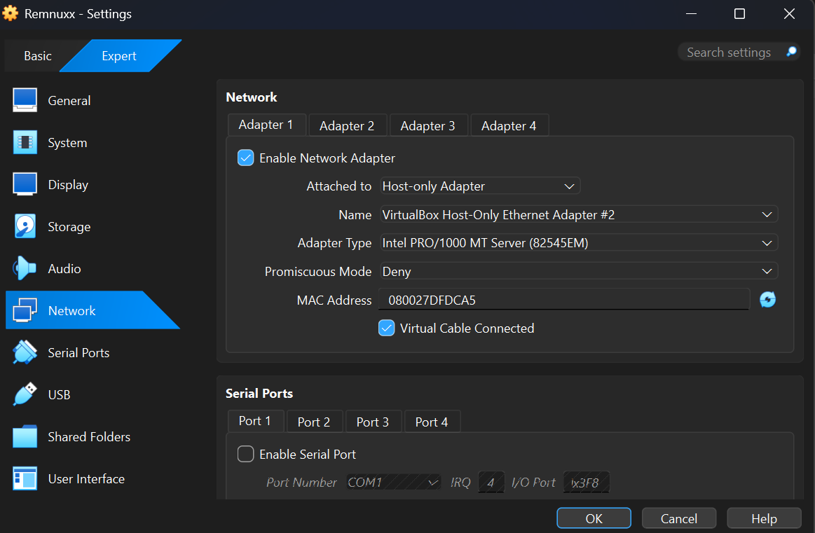Click the Remnuxx settings gear icon
Viewport: 815px width, 533px height.
[x=10, y=13]
